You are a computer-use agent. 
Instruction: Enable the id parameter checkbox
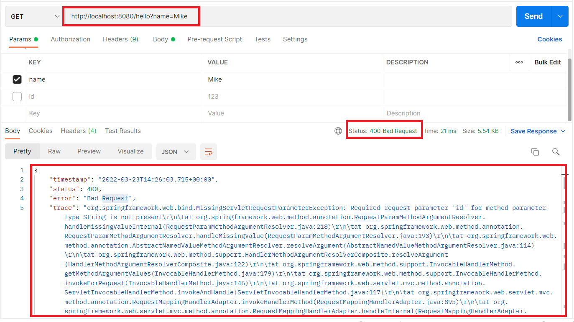click(x=17, y=97)
